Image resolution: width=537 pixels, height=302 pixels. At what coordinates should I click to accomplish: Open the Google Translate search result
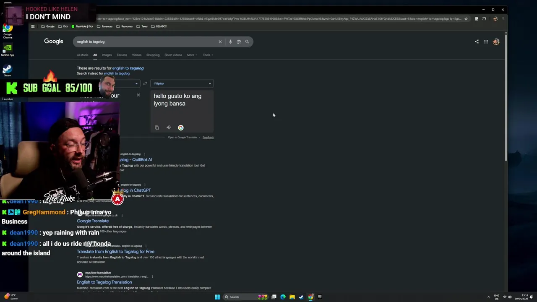pyautogui.click(x=93, y=221)
